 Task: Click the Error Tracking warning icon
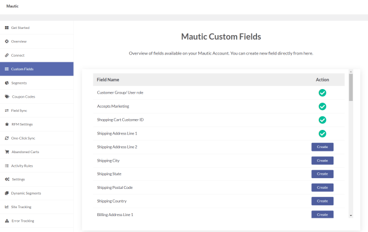(6, 221)
